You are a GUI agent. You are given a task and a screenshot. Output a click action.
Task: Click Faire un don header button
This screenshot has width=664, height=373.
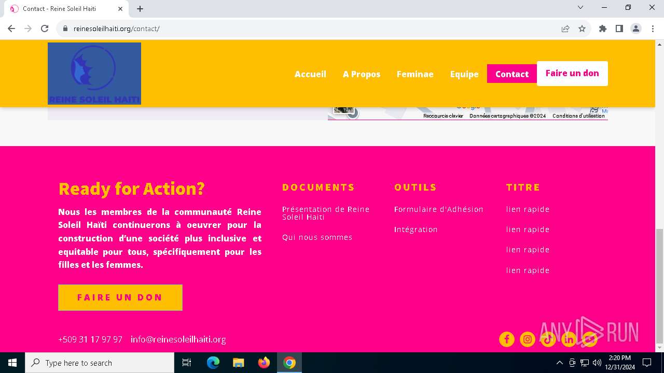pos(572,73)
